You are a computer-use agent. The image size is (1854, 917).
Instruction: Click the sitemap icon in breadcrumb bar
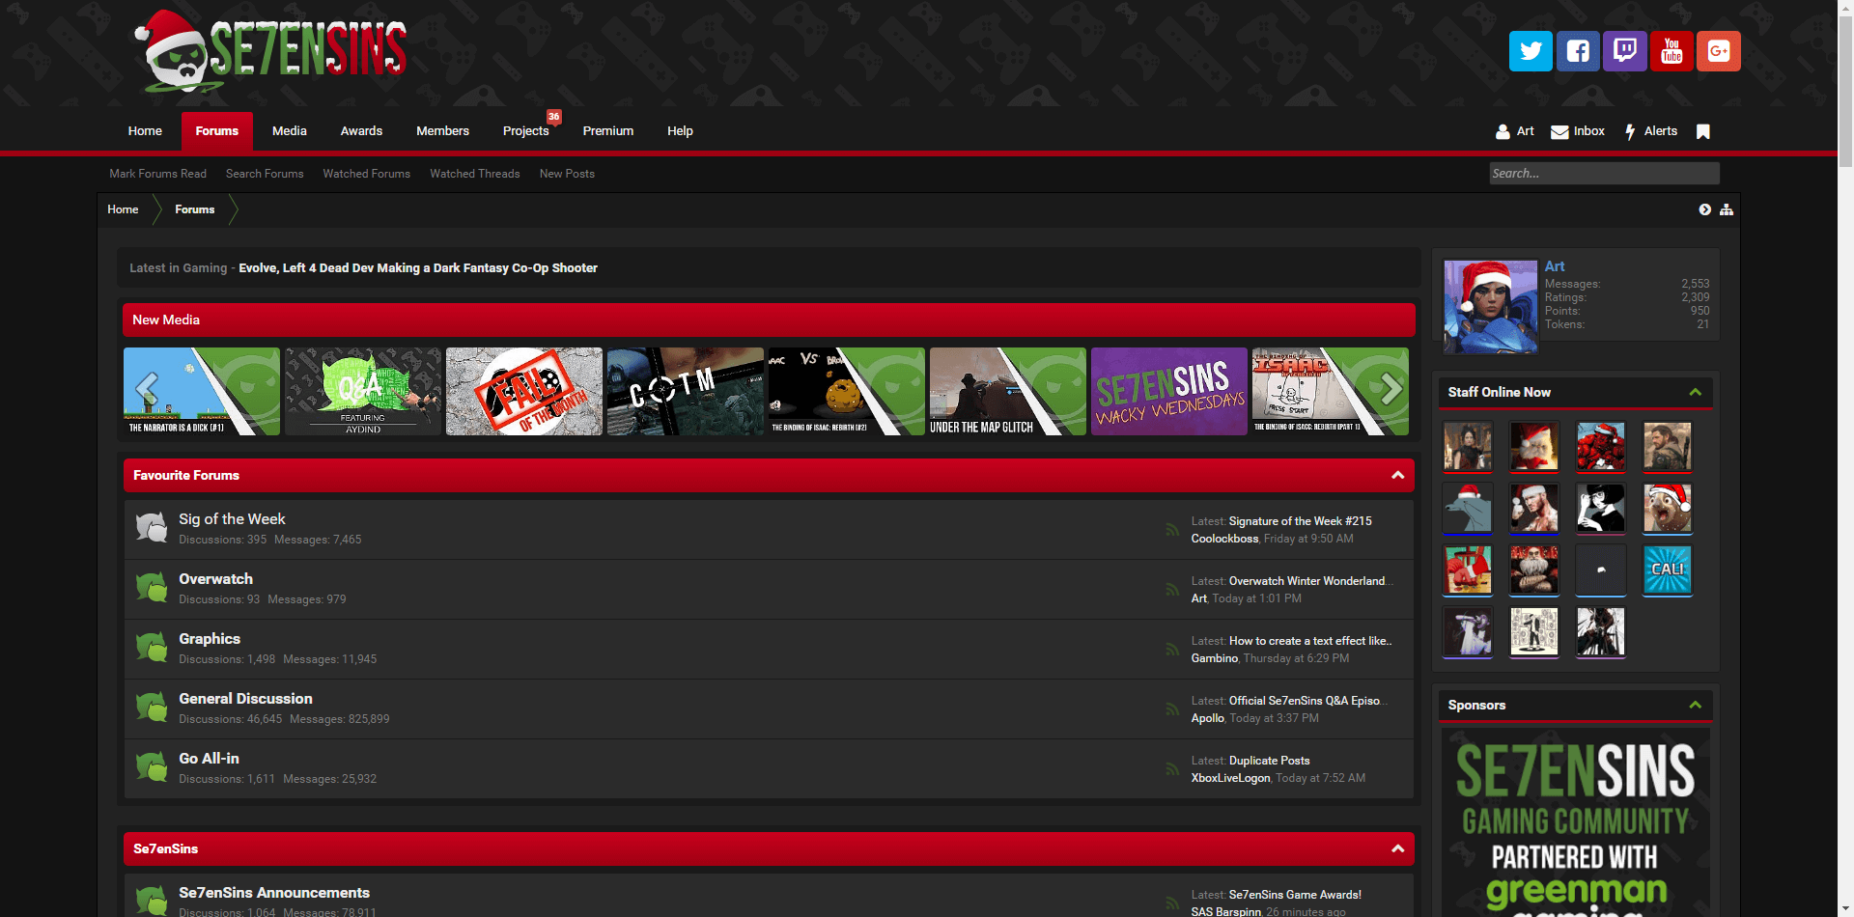[x=1727, y=209]
